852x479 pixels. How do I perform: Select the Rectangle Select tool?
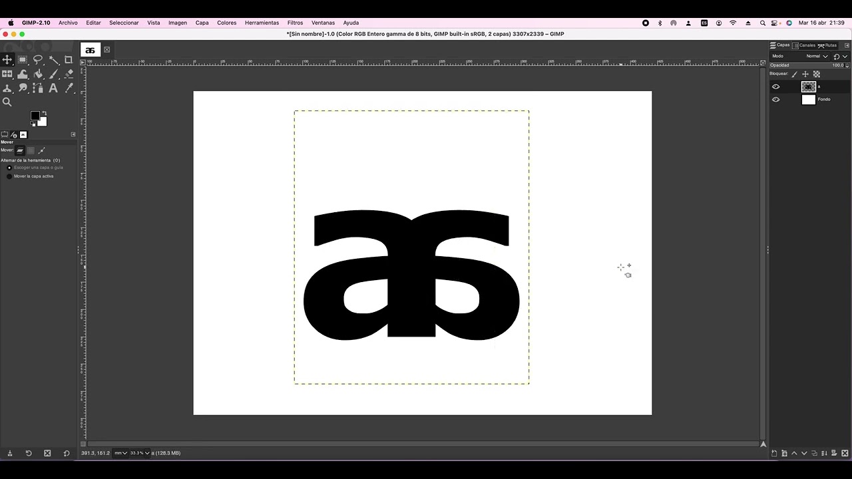point(23,59)
